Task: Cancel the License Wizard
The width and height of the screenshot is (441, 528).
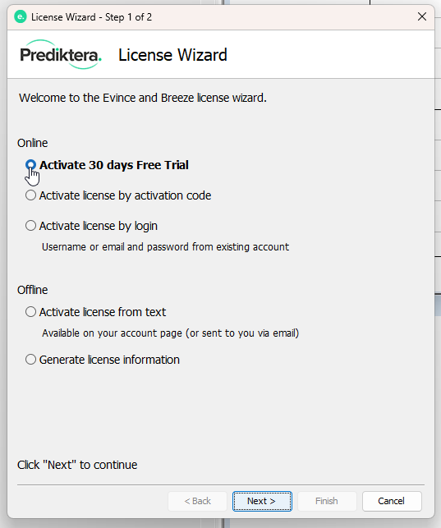Action: click(392, 501)
